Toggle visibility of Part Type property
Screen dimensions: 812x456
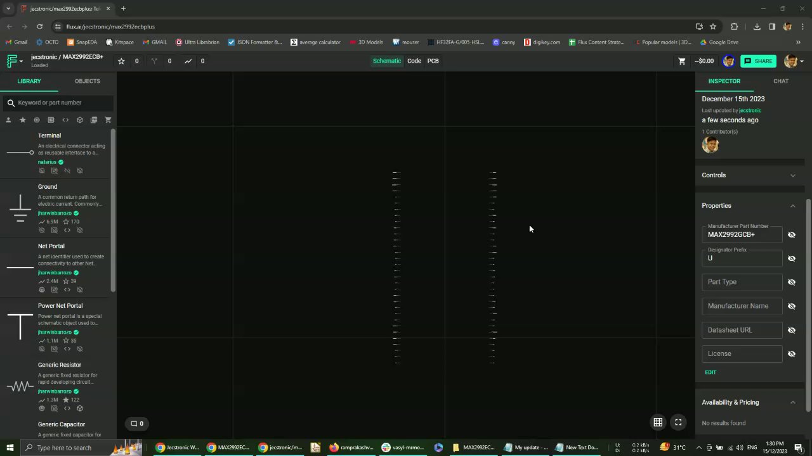point(792,282)
